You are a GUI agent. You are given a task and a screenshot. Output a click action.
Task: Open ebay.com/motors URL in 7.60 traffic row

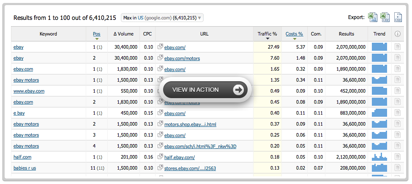click(182, 58)
